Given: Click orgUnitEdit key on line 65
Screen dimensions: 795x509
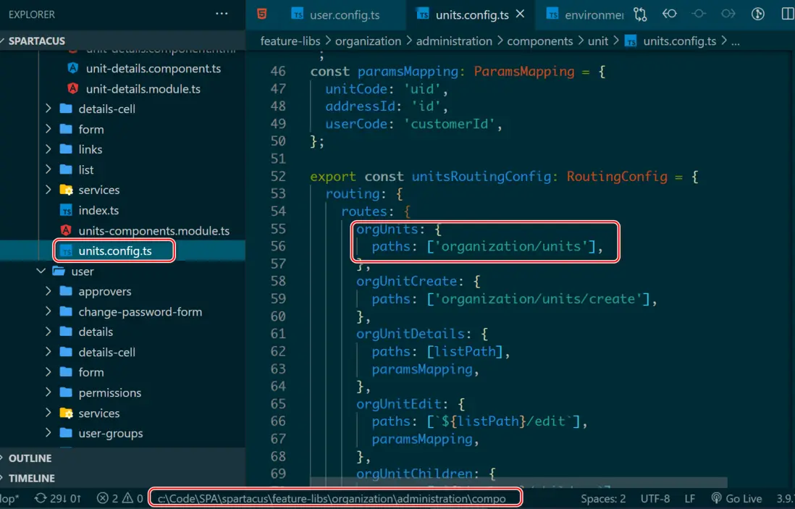Looking at the screenshot, I should point(398,403).
